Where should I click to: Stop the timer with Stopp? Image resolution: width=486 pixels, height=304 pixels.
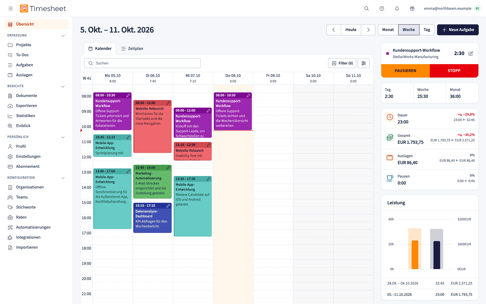coord(454,71)
